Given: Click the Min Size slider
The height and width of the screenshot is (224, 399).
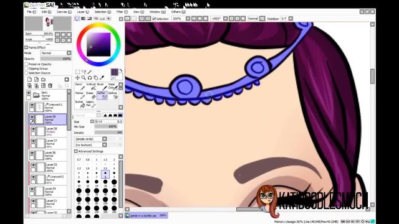Looking at the screenshot, I should pos(108,126).
